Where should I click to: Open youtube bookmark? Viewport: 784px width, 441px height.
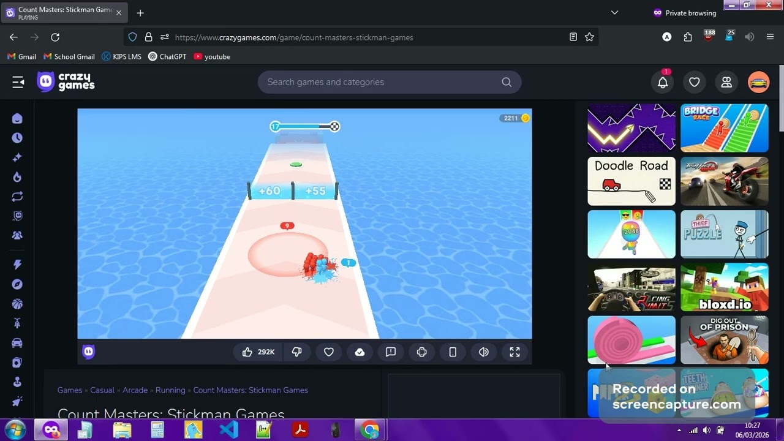pyautogui.click(x=212, y=56)
